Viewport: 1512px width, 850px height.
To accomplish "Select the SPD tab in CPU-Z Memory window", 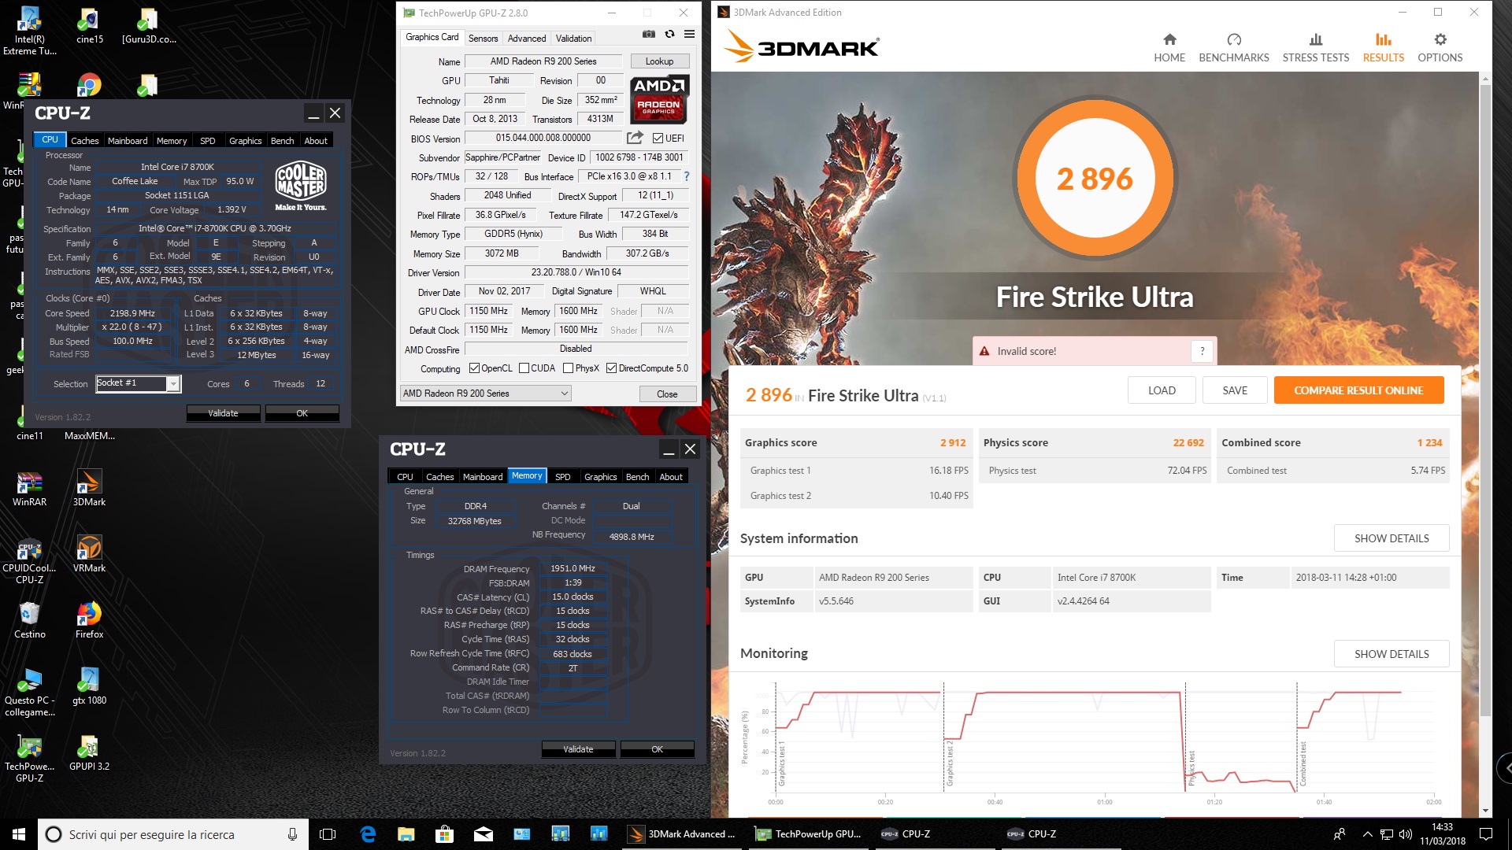I will point(562,477).
